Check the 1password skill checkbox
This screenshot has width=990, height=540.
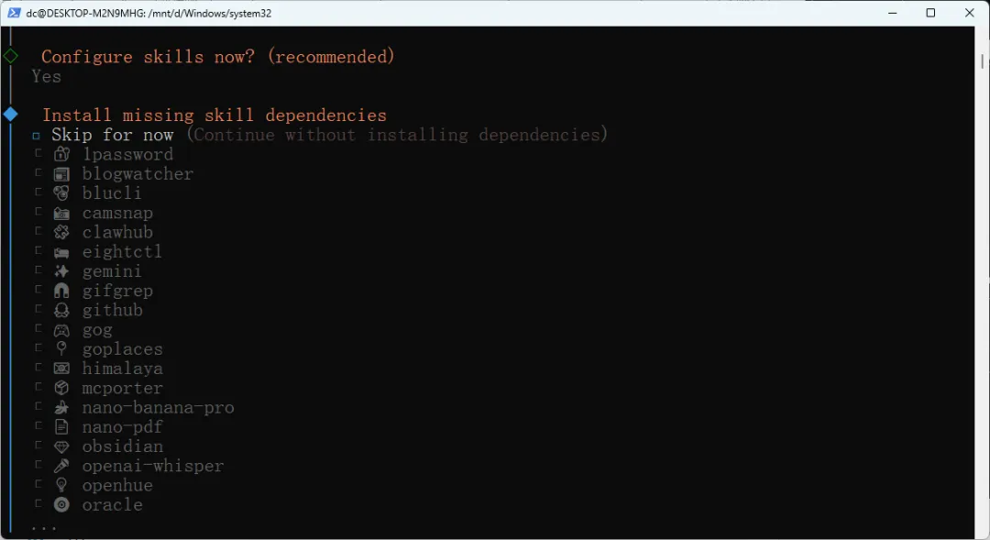tap(38, 153)
